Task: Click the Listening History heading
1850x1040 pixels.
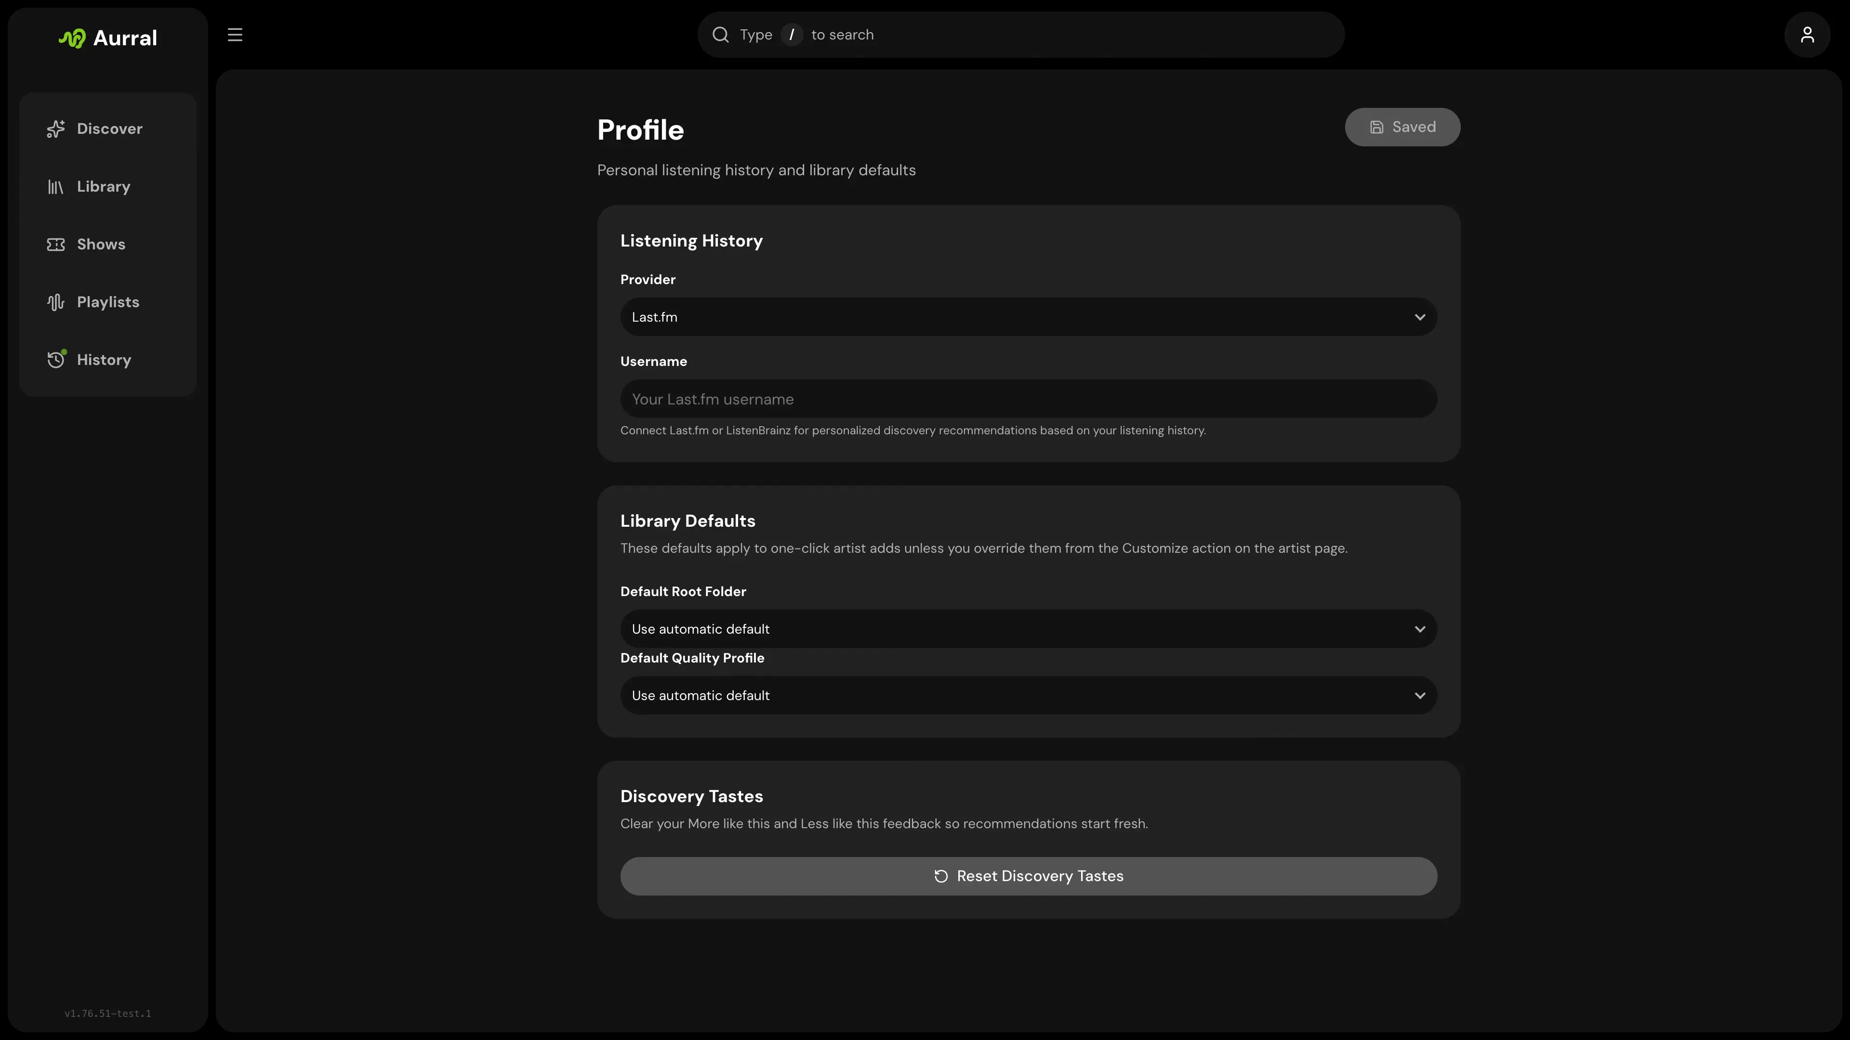Action: 691,240
